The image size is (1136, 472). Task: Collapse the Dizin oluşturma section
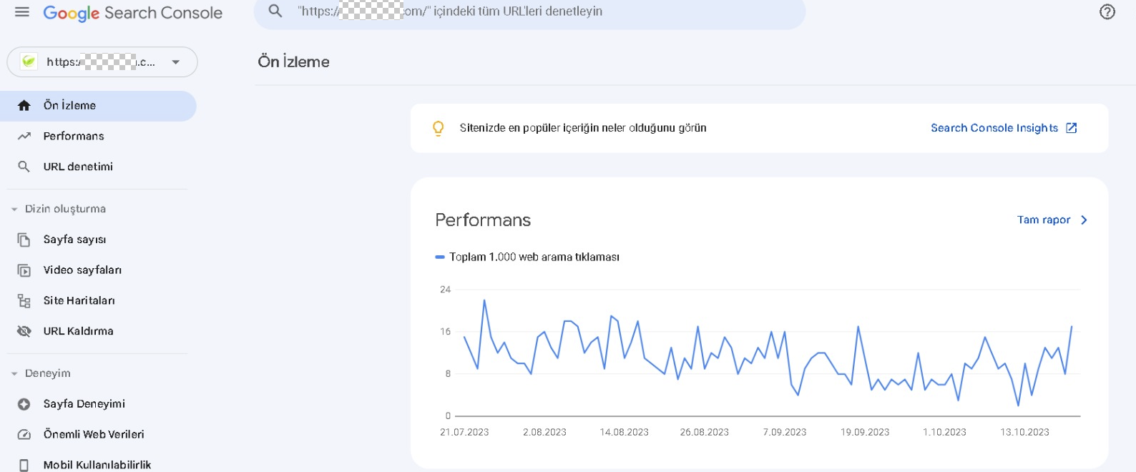pyautogui.click(x=14, y=210)
